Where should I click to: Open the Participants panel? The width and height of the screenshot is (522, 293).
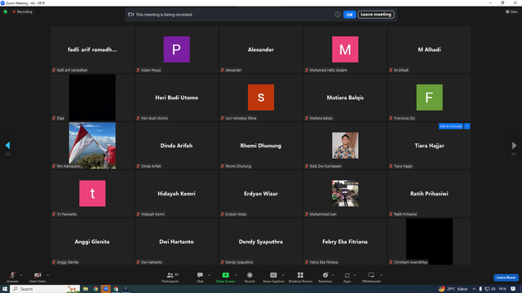click(170, 277)
